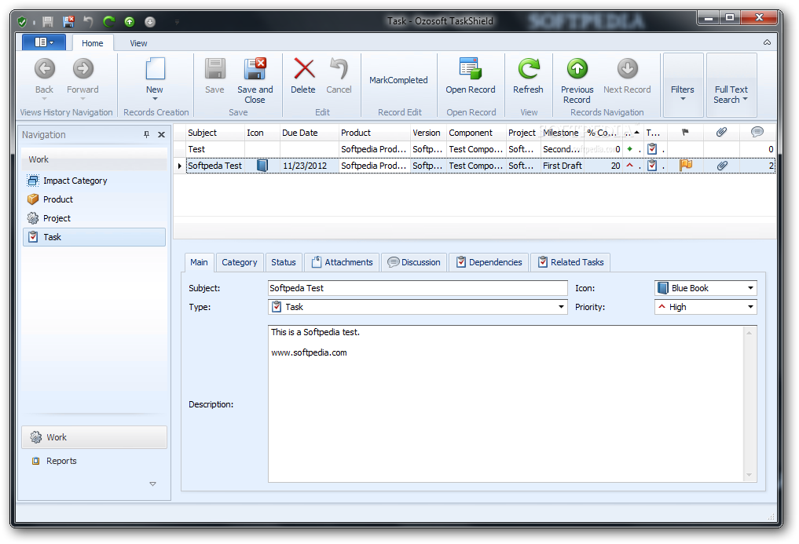
Task: Select Task in navigation
Action: point(94,237)
